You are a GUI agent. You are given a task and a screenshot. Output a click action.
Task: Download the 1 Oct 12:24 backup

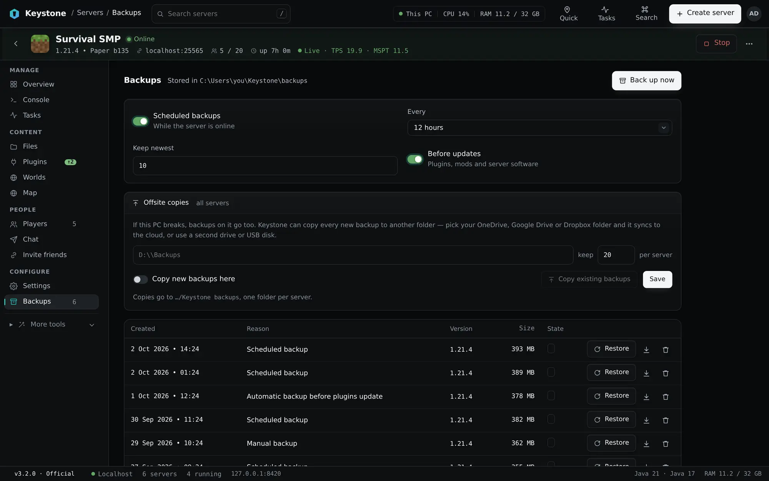coord(646,396)
